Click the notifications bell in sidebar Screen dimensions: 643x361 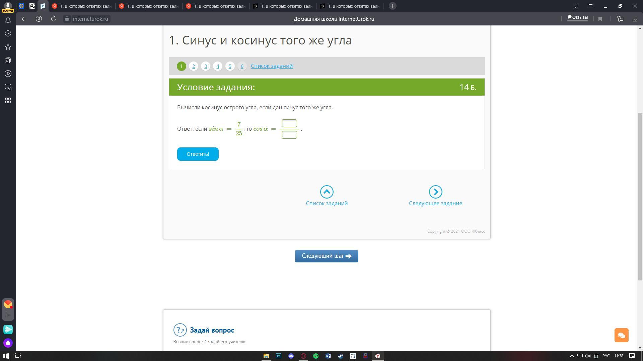(8, 20)
